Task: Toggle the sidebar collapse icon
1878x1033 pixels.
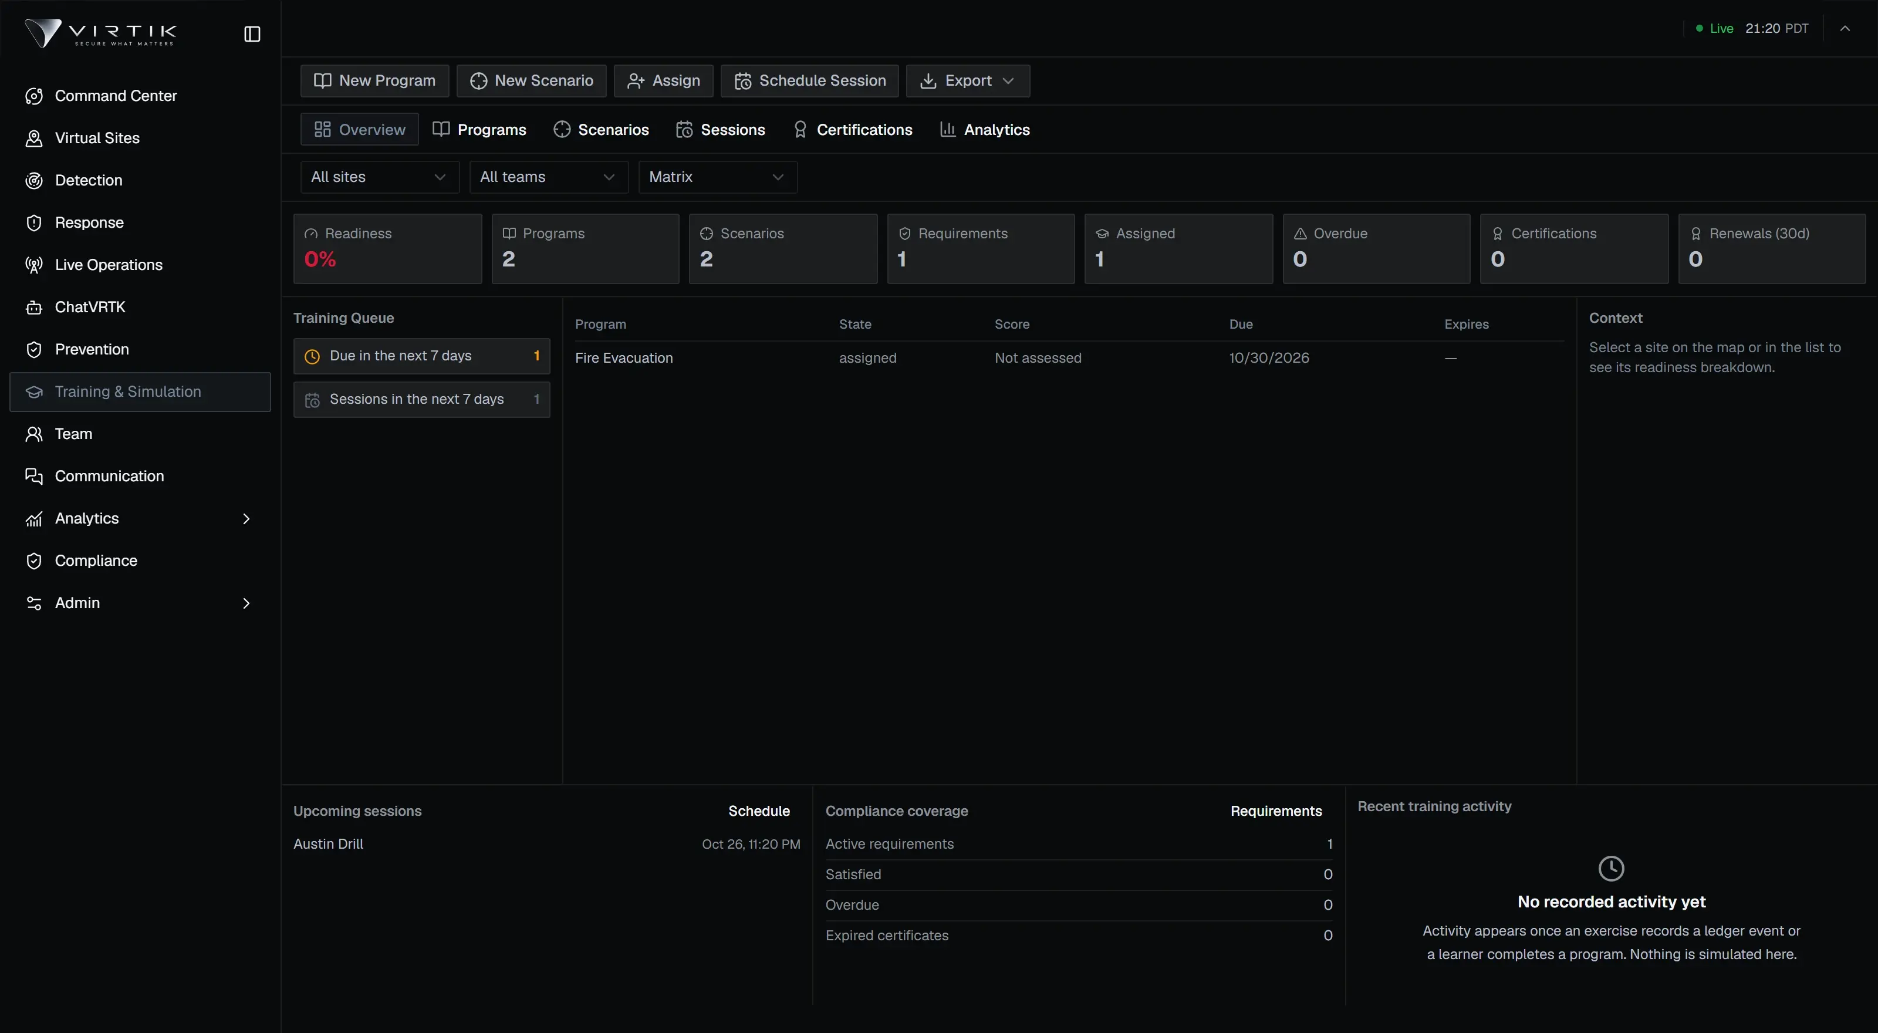Action: click(x=252, y=33)
